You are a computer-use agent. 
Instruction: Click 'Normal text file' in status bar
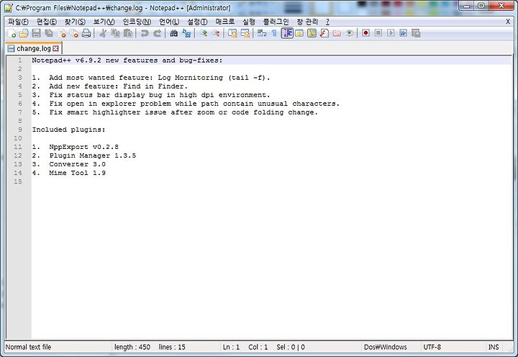[28, 347]
